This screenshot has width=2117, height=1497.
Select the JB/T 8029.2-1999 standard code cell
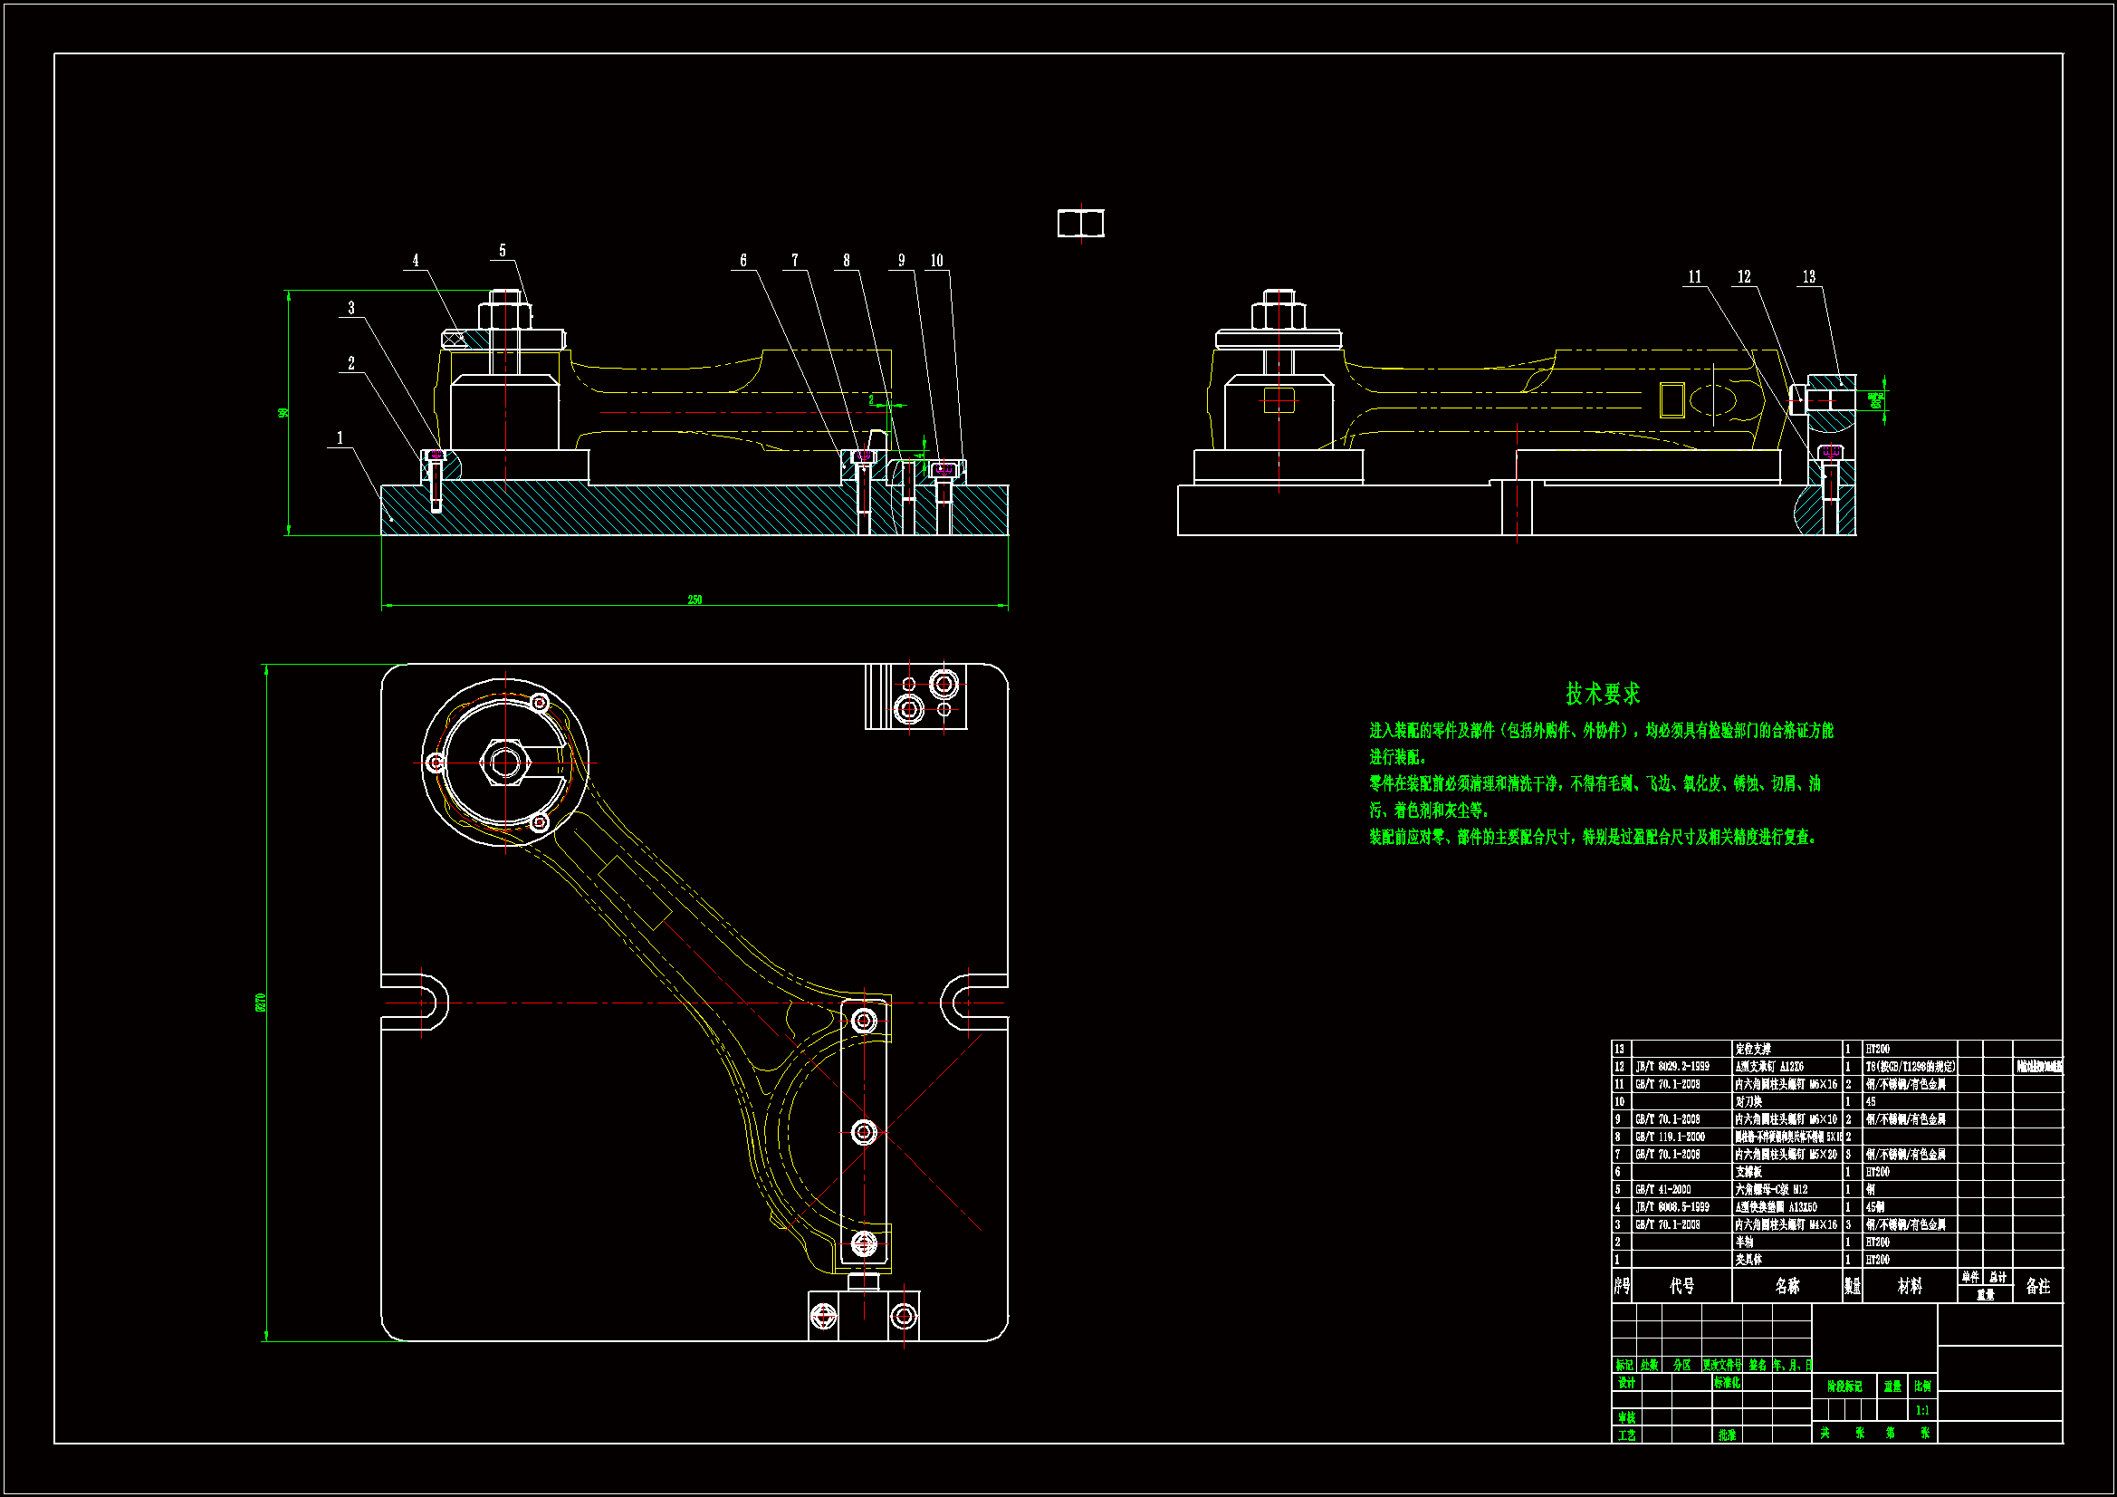pos(1672,1067)
